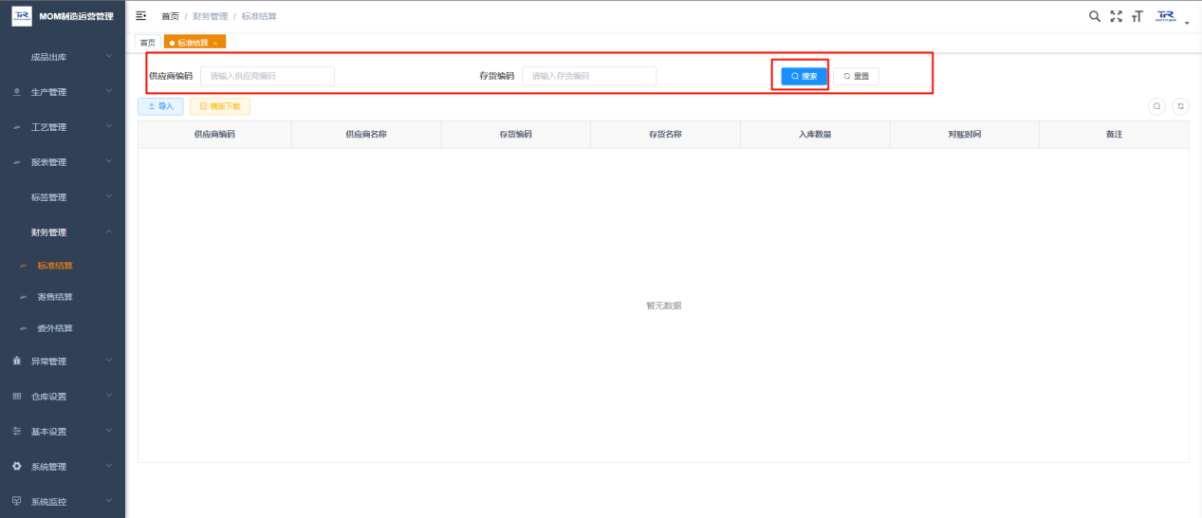Refresh the table with the round refresh icon
The width and height of the screenshot is (1202, 518).
pos(1180,106)
